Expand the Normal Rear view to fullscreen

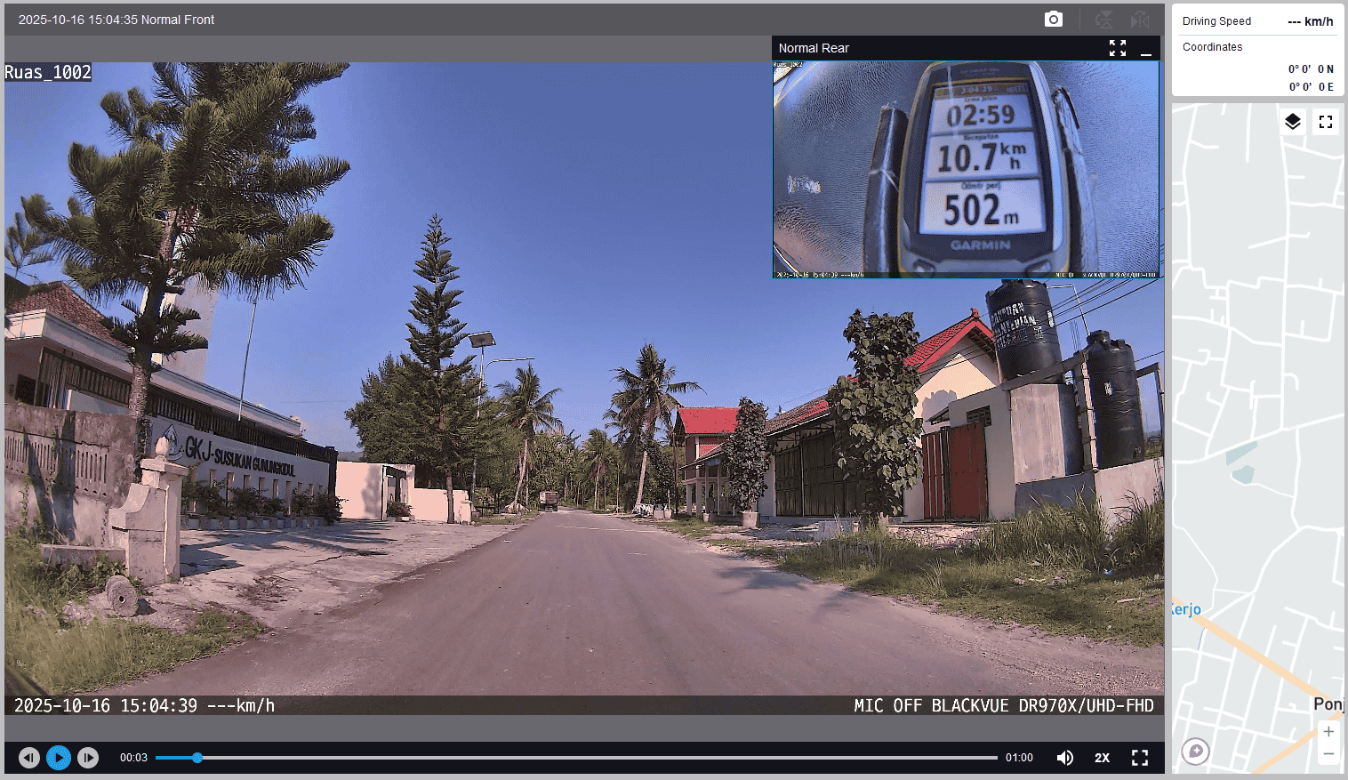pyautogui.click(x=1118, y=48)
